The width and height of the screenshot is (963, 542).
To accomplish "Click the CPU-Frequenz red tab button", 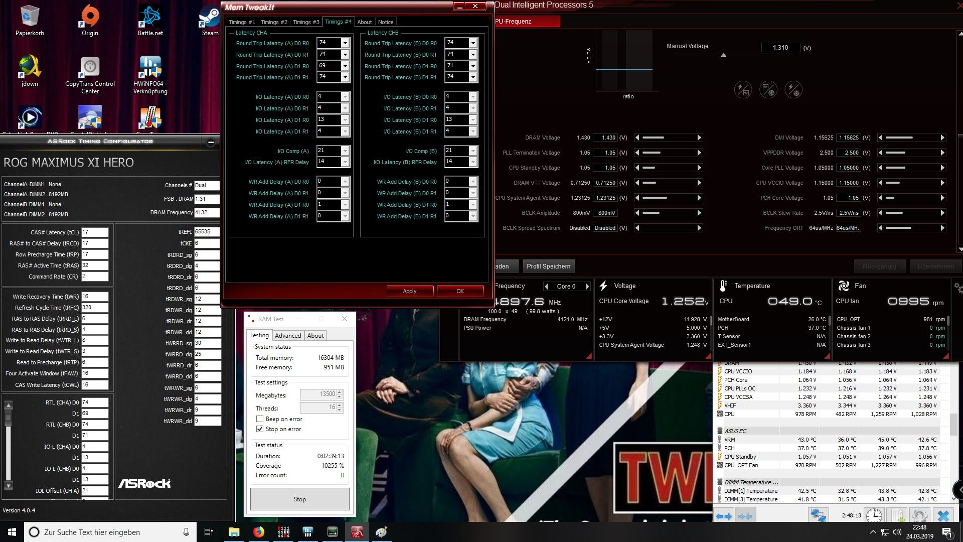I will coord(527,22).
